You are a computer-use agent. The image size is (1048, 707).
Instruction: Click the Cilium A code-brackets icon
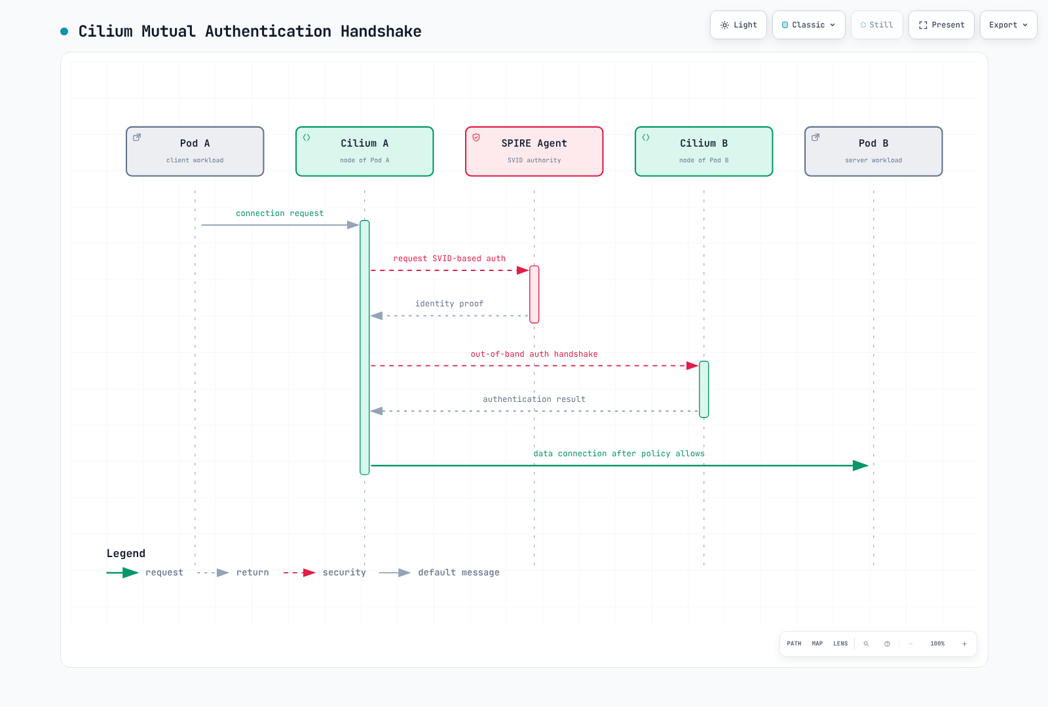pos(307,137)
